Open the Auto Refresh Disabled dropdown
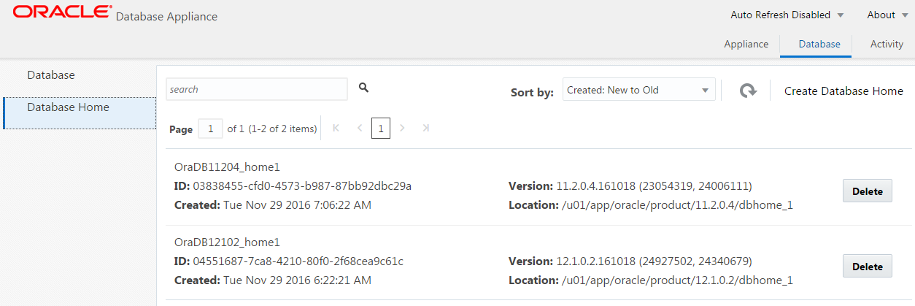Viewport: 915px width, 306px height. (787, 15)
